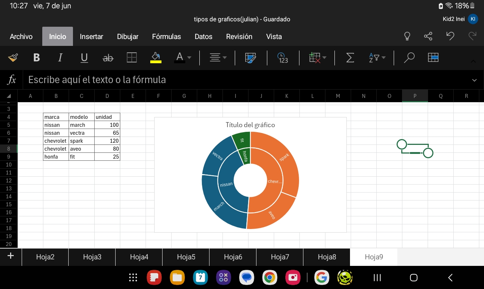Apply the yellow fill color

[156, 57]
